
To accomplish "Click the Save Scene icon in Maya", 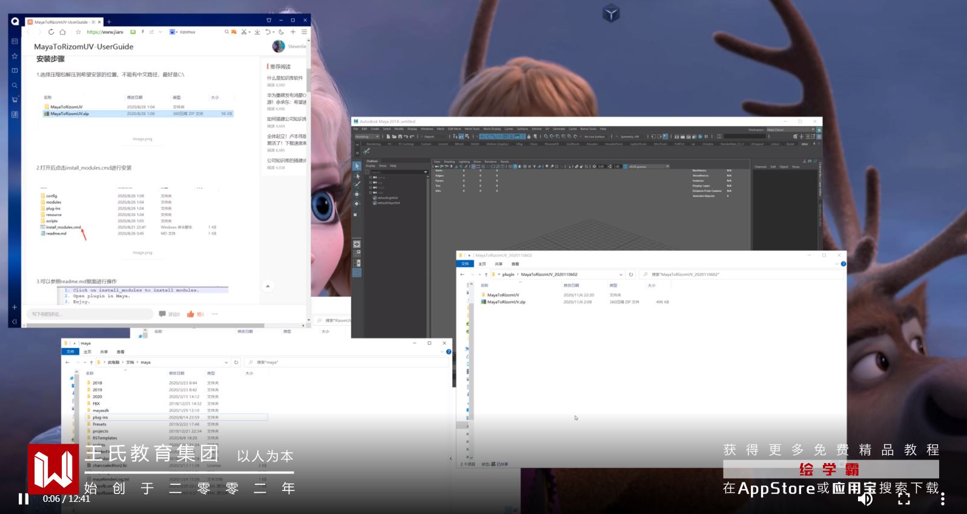I will (x=400, y=137).
